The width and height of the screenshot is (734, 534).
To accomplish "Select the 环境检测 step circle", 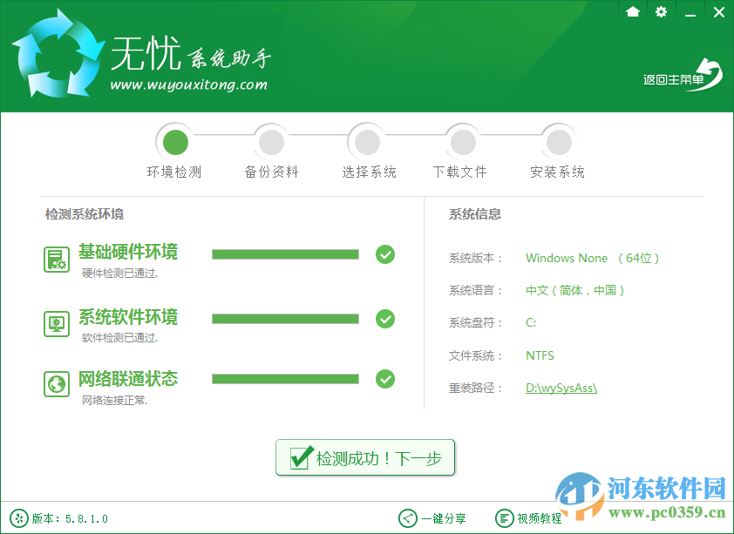I will 175,140.
